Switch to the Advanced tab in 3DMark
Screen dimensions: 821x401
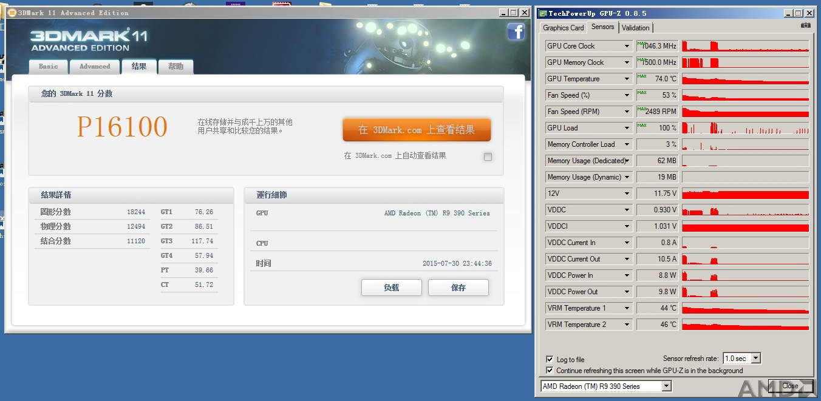95,67
